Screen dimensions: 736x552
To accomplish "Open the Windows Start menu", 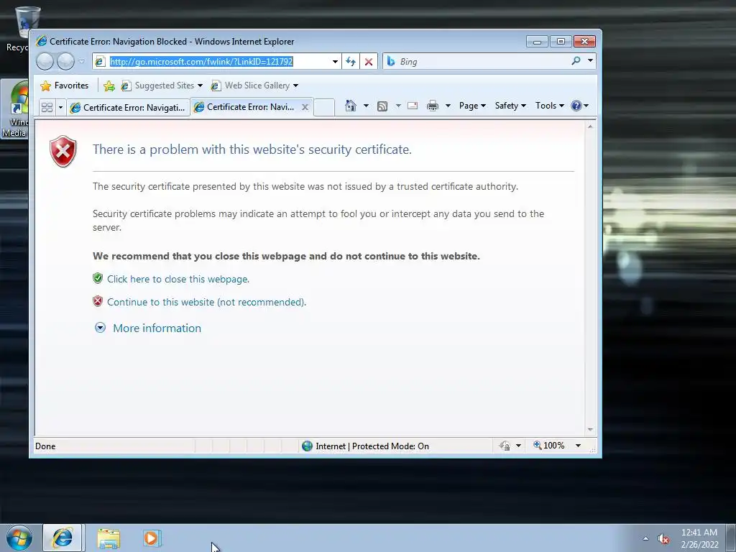I will point(19,538).
